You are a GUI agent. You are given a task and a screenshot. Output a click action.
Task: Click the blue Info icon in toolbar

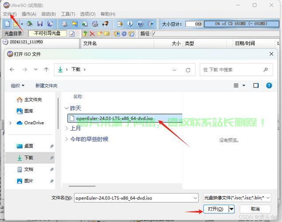pos(130,24)
